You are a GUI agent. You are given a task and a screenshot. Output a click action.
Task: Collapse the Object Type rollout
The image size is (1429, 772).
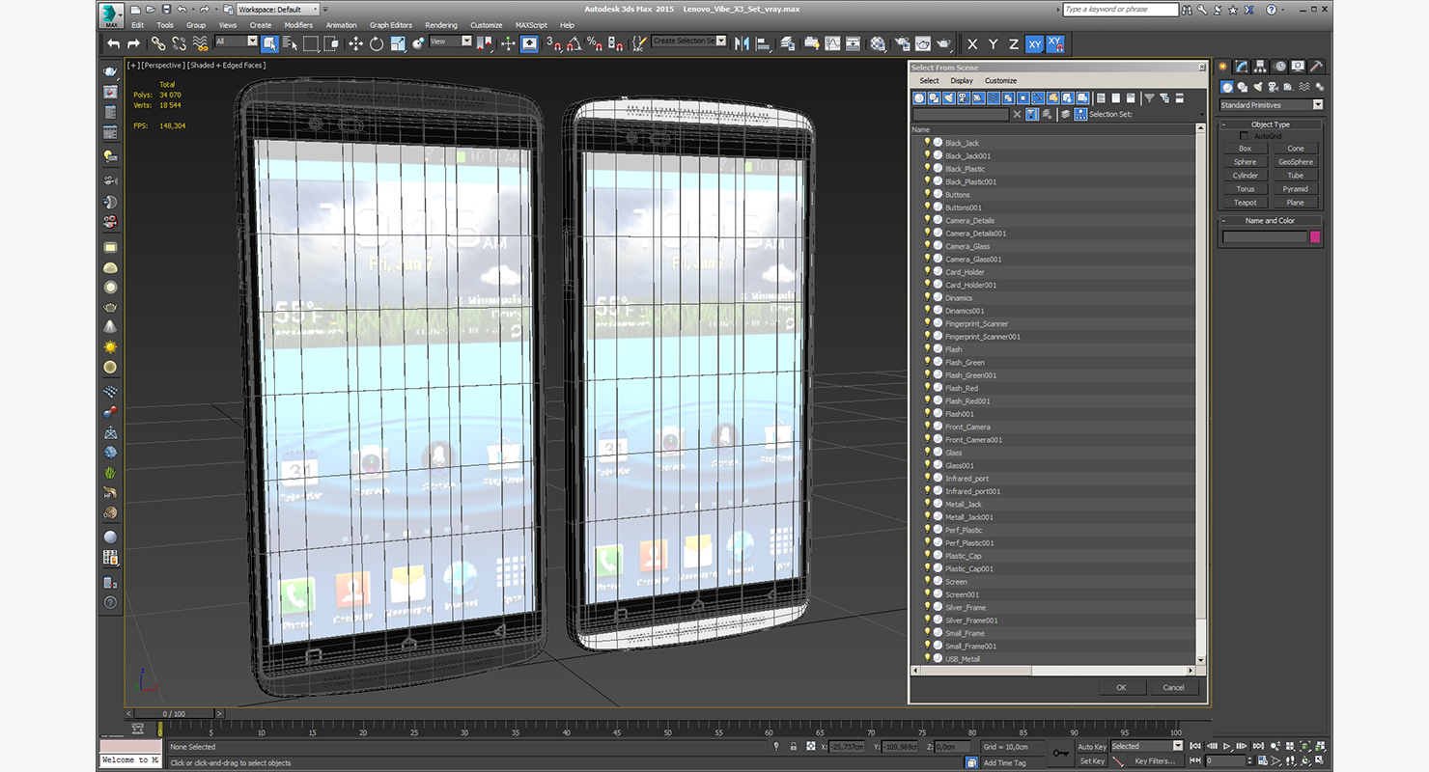[1270, 124]
